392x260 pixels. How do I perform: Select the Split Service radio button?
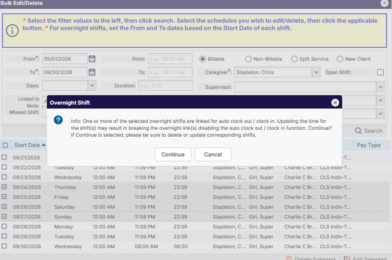tap(294, 59)
